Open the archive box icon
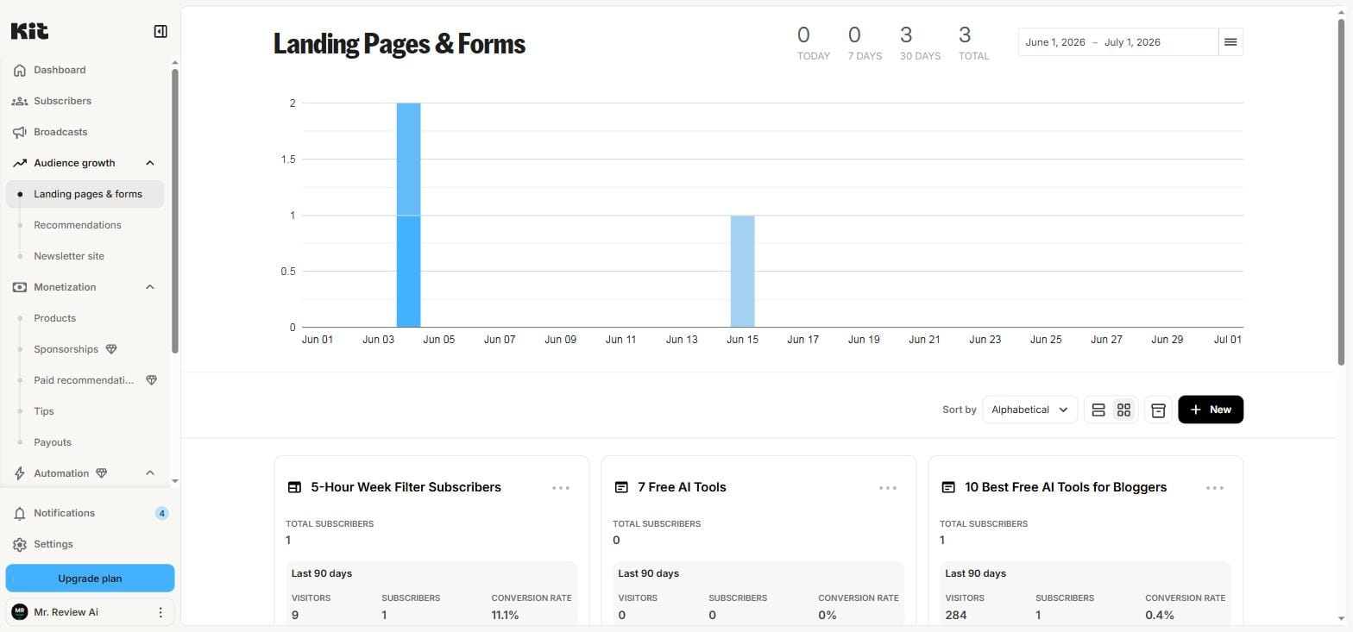Screen dimensions: 1353x632 1158,410
